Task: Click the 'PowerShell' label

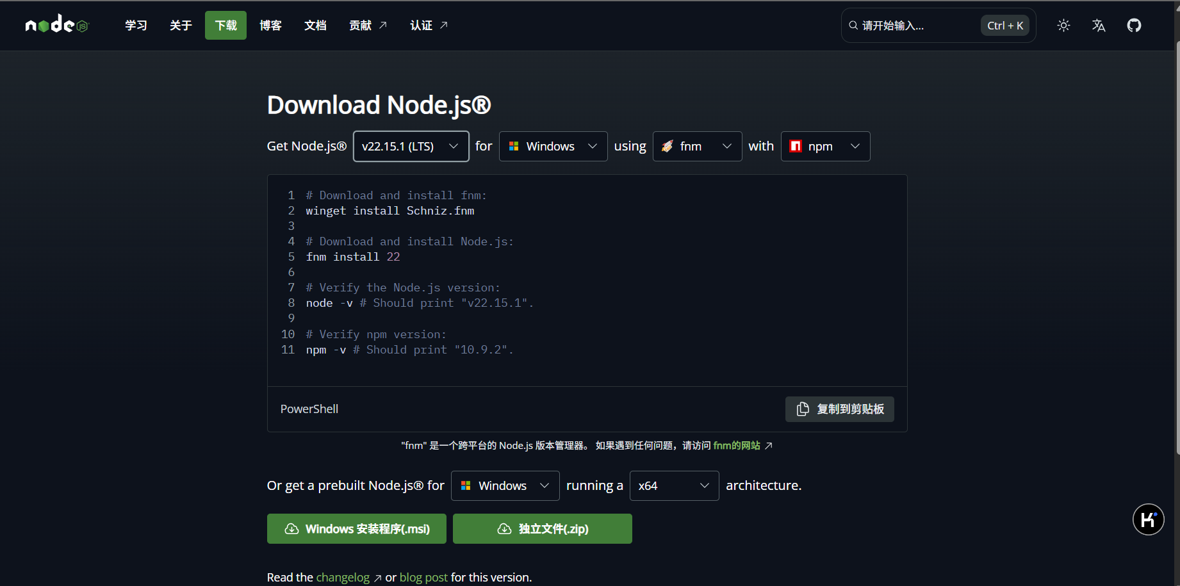Action: pyautogui.click(x=309, y=409)
